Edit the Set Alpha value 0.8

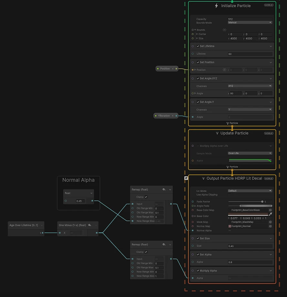(250, 262)
